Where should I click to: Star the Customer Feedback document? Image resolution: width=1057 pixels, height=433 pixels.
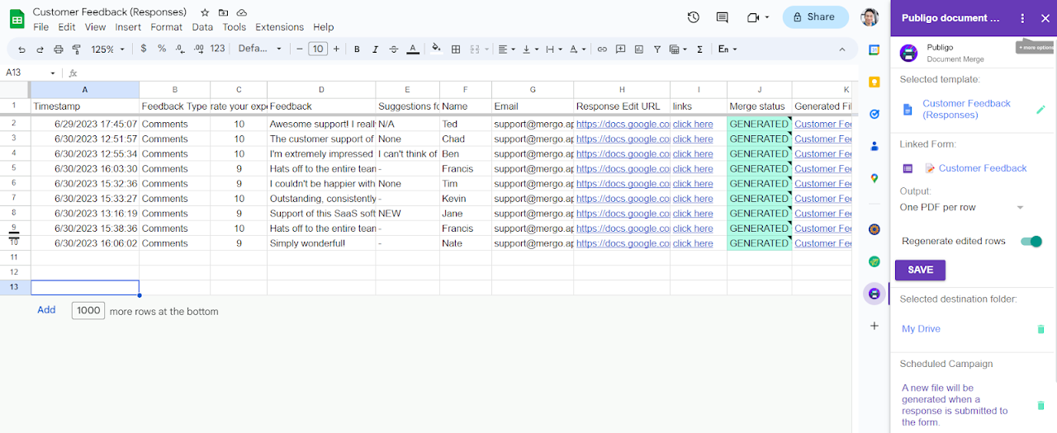coord(205,12)
